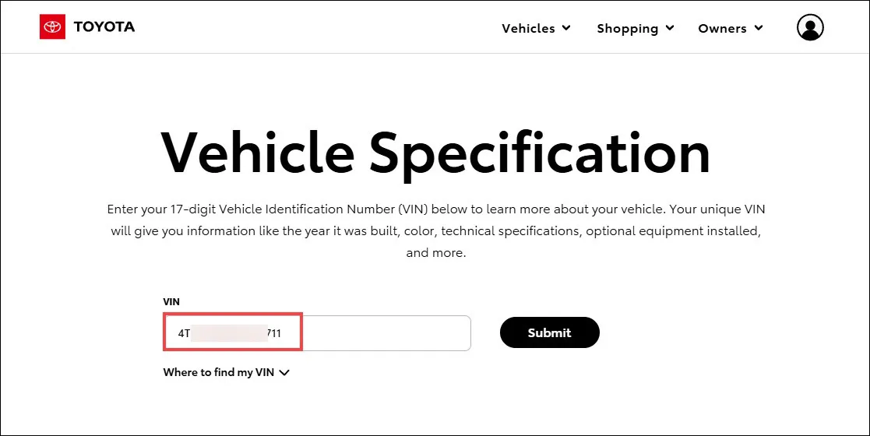Screen dimensions: 870x436
Task: Place cursor at the VIN's leading 4T characters
Action: [x=185, y=333]
